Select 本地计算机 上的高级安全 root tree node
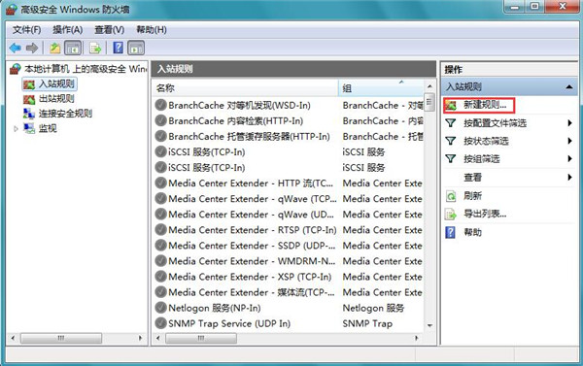583x366 pixels. click(86, 69)
